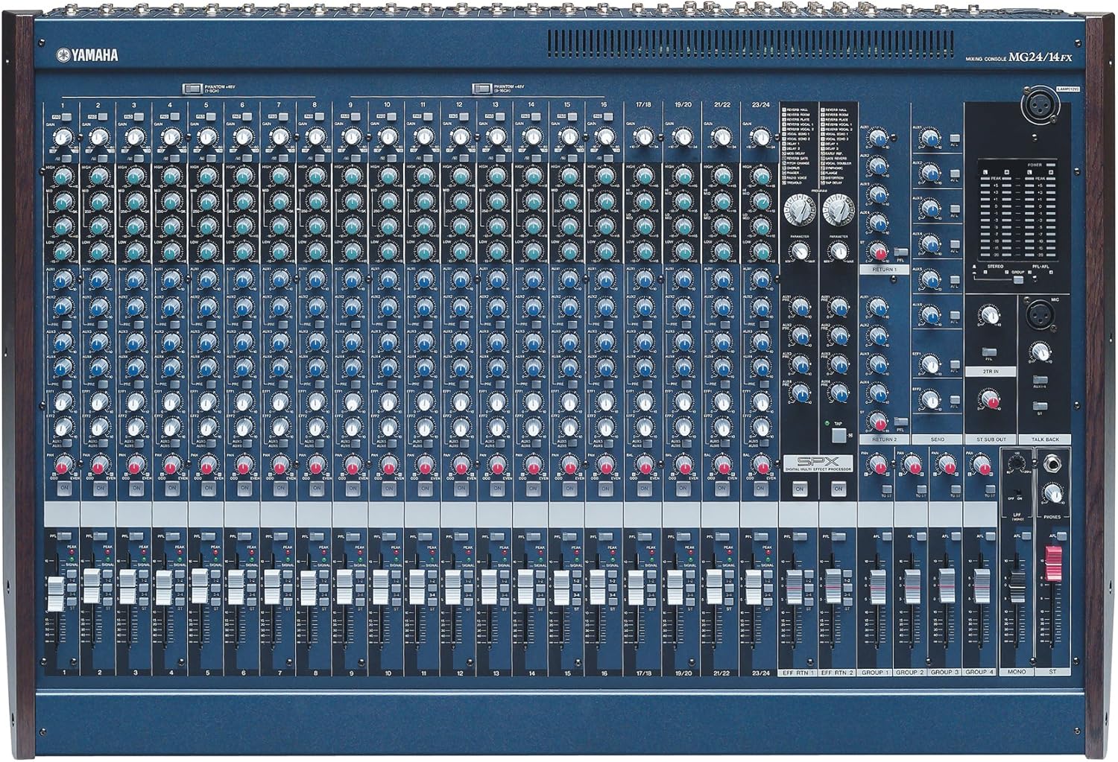Toggle the LPF OFF/ON switch
The image size is (1118, 762).
(x=1017, y=492)
